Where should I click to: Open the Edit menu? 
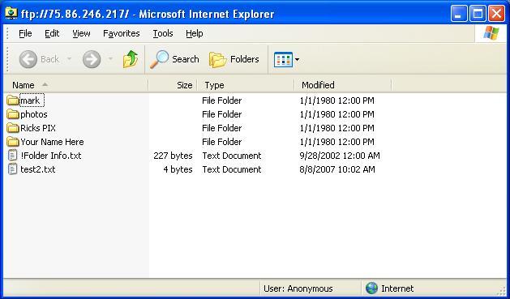coord(52,33)
